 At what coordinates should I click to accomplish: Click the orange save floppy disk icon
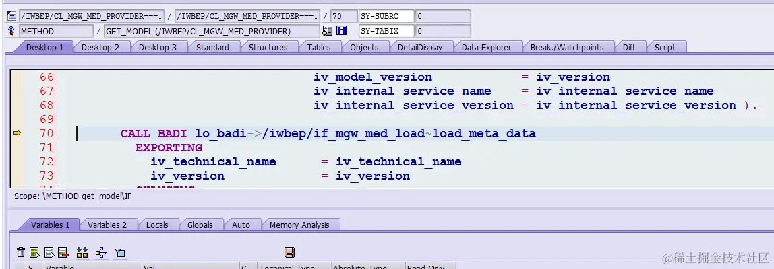pos(290,253)
